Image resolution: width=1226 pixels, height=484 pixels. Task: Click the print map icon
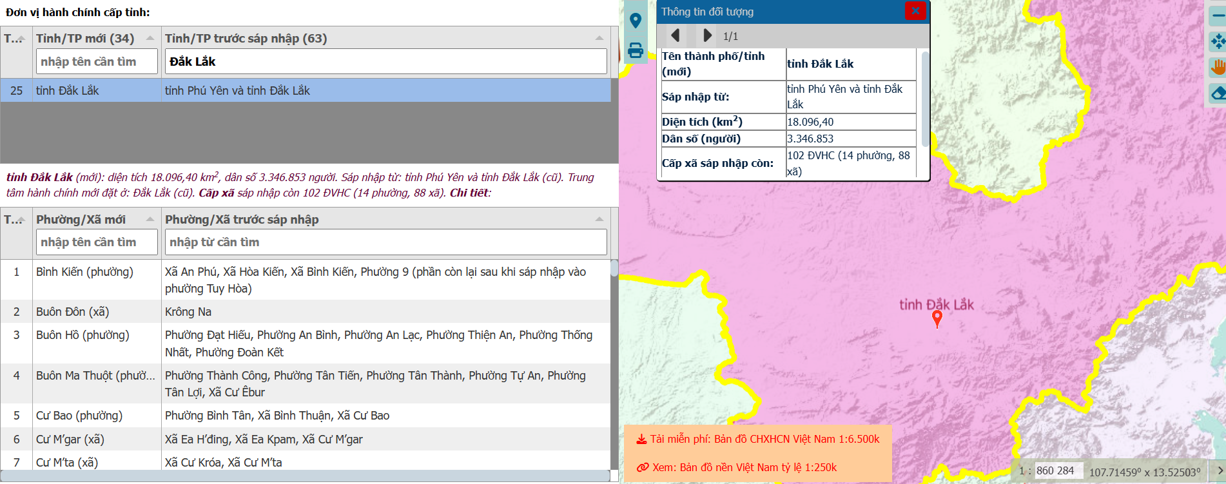(x=636, y=50)
